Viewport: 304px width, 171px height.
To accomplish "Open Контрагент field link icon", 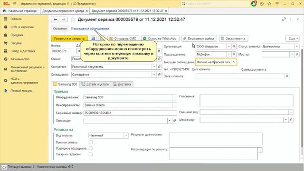I will tap(159, 66).
